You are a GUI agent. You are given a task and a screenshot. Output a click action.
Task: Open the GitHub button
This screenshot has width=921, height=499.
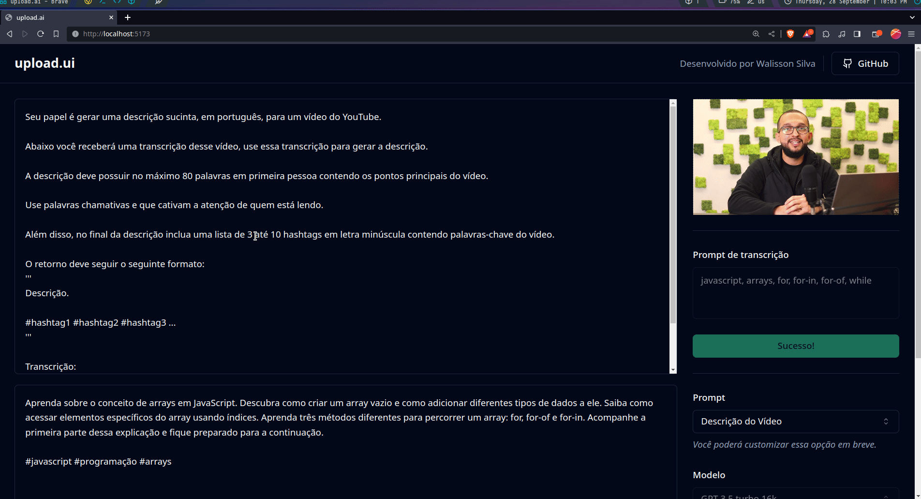(865, 63)
